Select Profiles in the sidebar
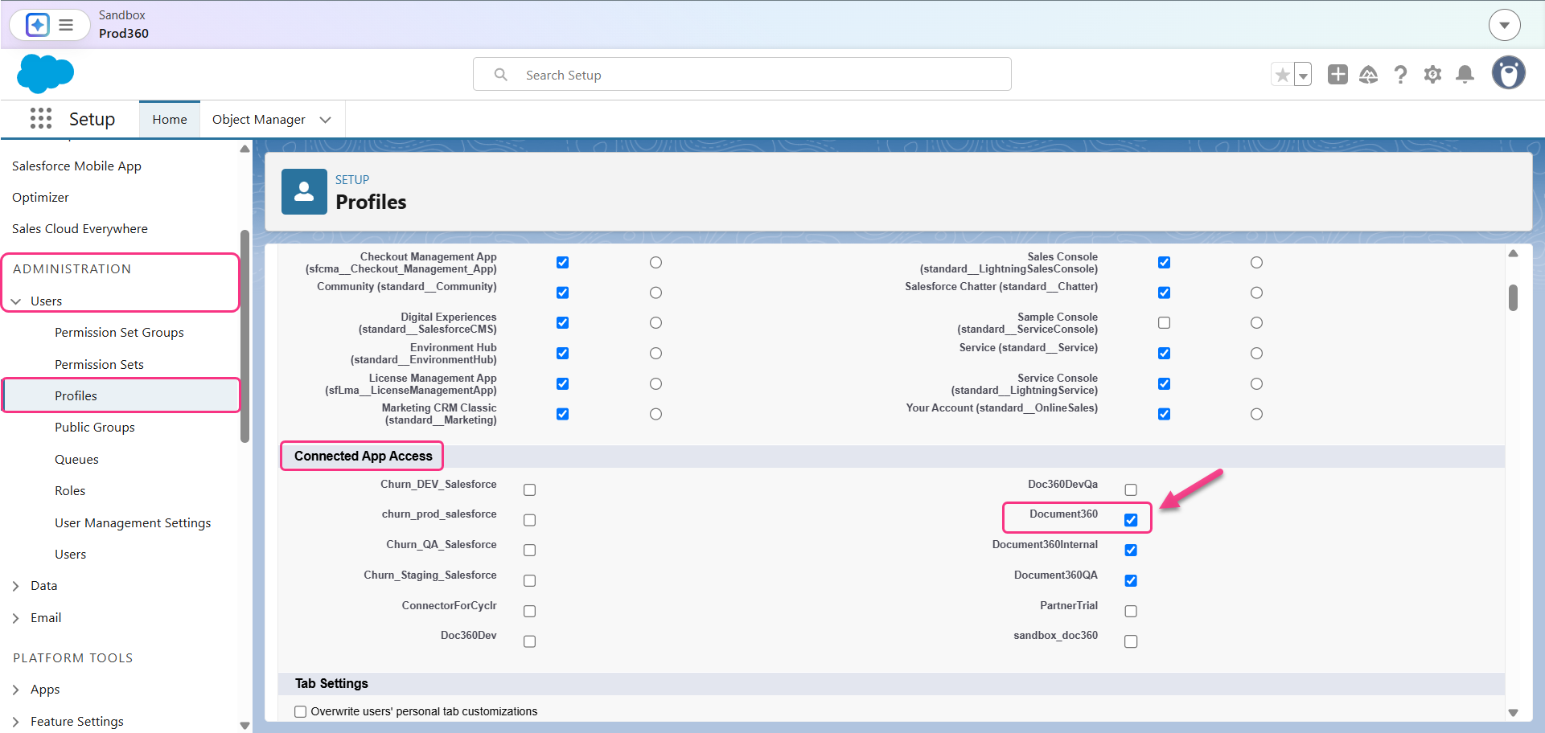Viewport: 1545px width, 733px height. [x=121, y=395]
